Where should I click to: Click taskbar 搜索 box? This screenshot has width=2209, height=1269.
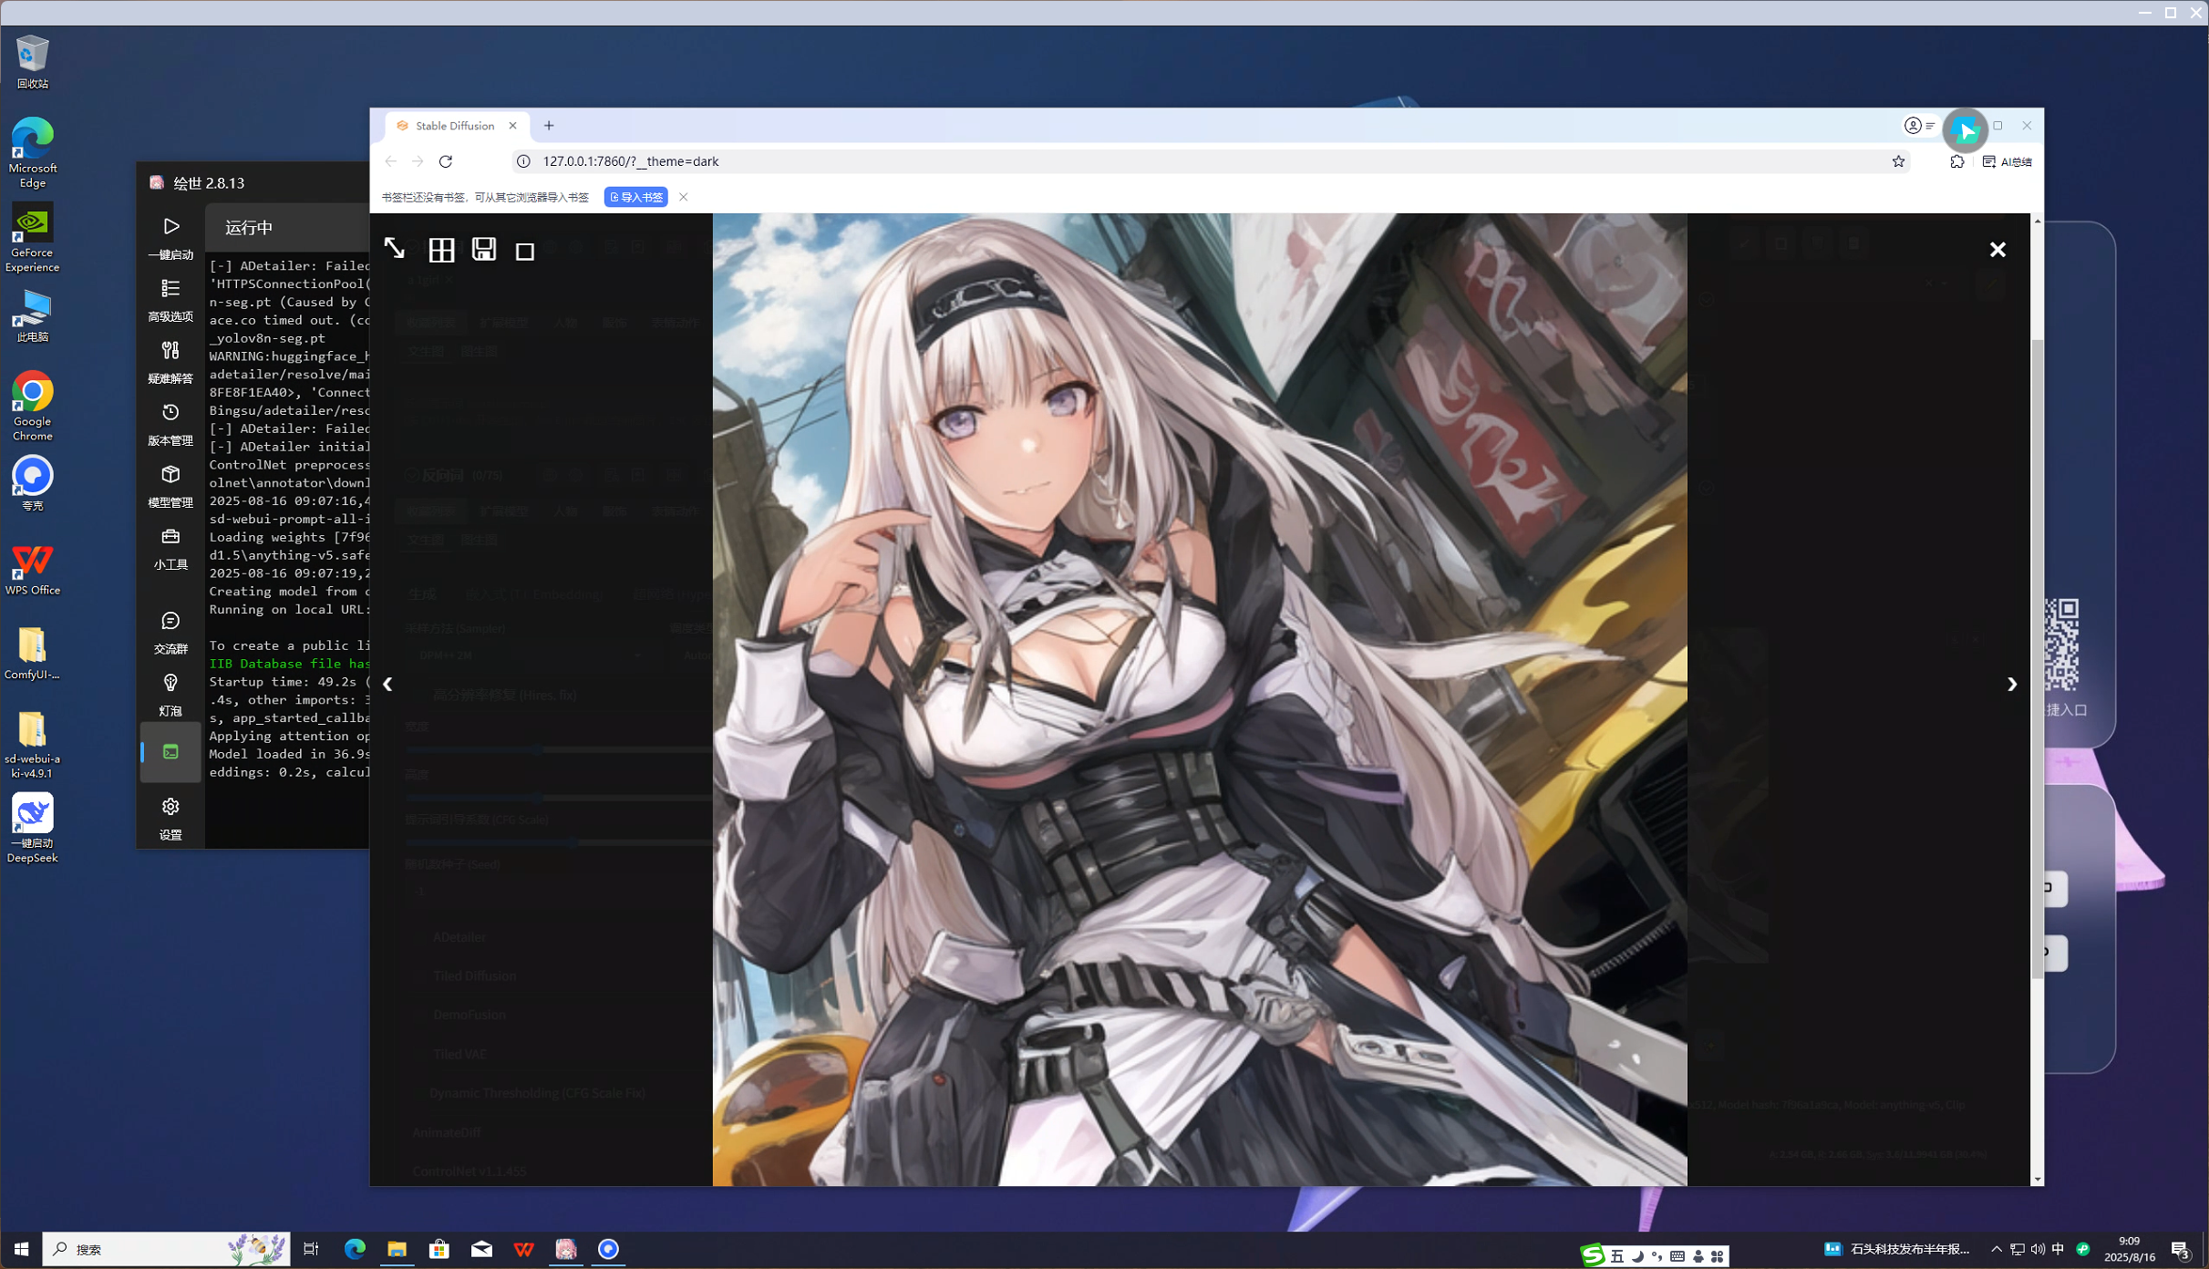(167, 1249)
